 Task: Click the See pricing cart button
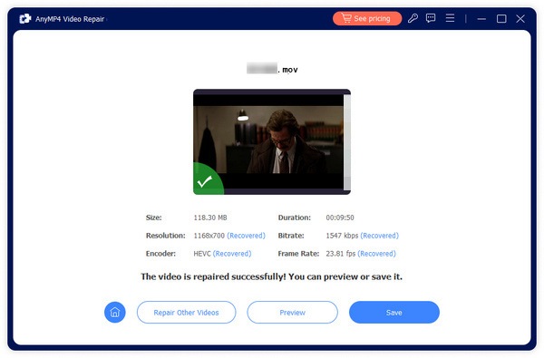[367, 18]
